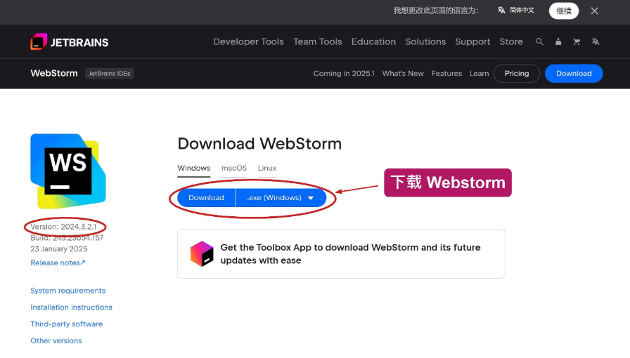Open the Developer Tools menu

pyautogui.click(x=248, y=41)
